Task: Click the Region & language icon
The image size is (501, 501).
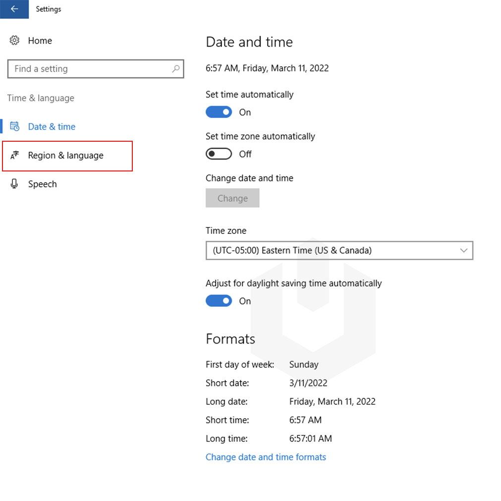Action: 14,156
